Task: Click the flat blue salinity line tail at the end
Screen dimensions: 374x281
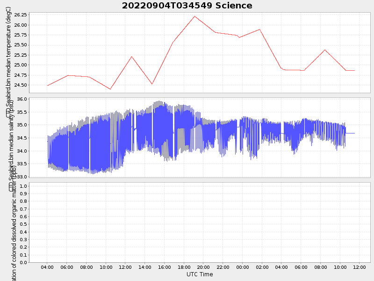Action: (x=350, y=133)
